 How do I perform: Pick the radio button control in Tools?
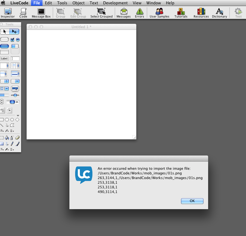(18, 40)
